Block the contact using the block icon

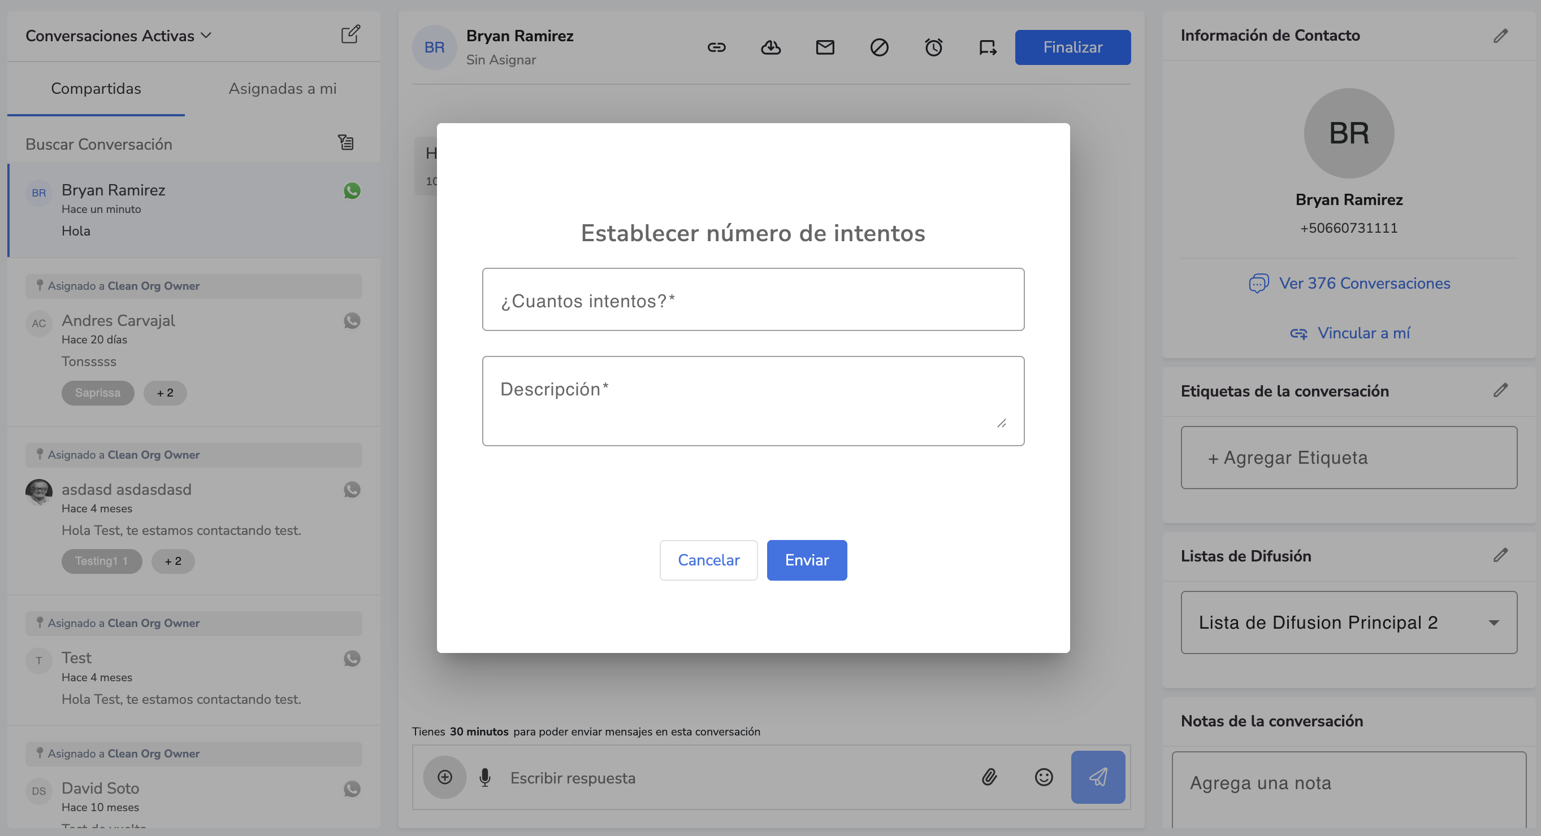point(880,47)
